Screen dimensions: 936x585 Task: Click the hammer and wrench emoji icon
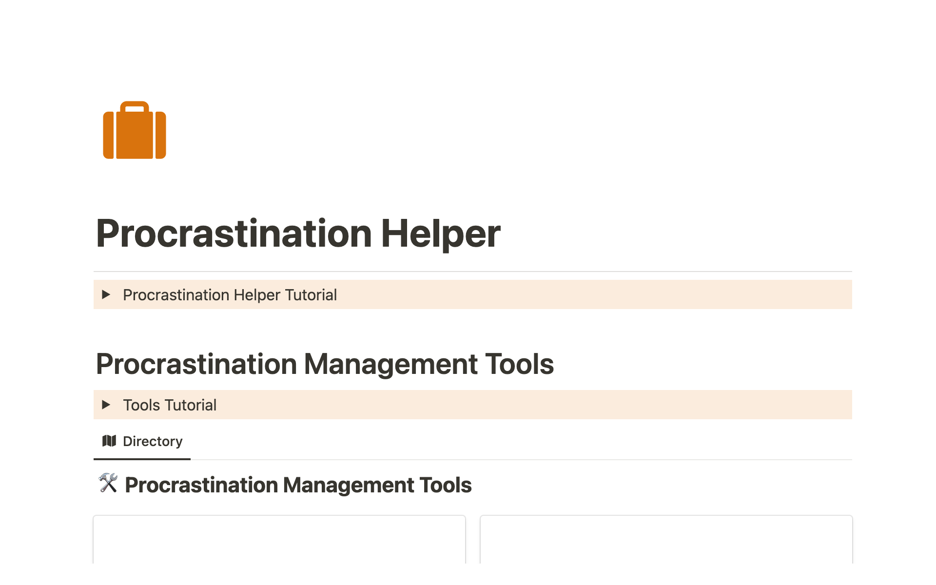point(108,483)
